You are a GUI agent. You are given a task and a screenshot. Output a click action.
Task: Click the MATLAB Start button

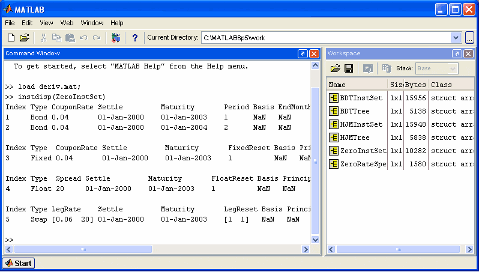(x=19, y=263)
